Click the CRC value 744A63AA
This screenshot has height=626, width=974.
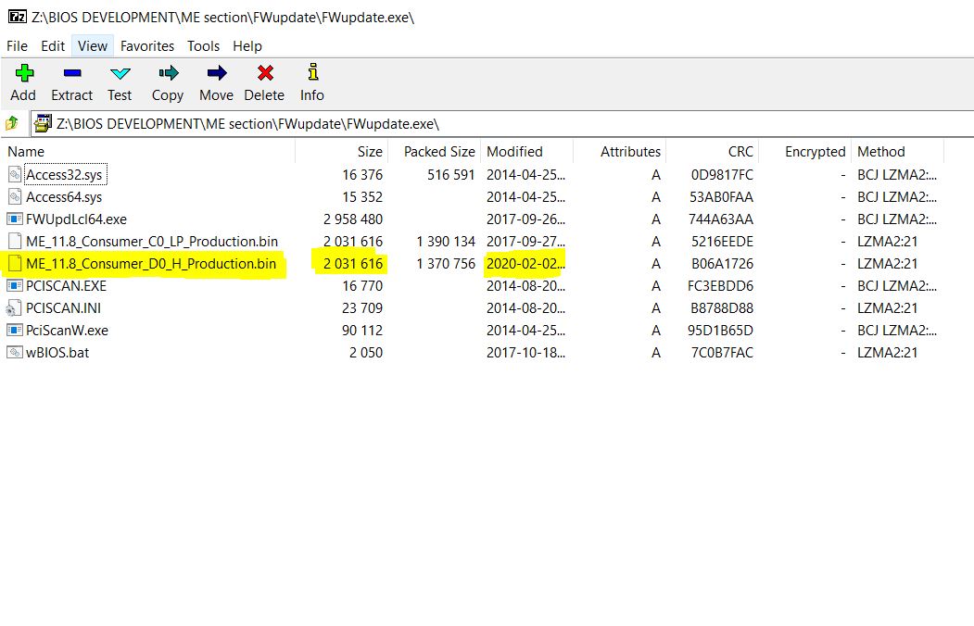click(721, 219)
